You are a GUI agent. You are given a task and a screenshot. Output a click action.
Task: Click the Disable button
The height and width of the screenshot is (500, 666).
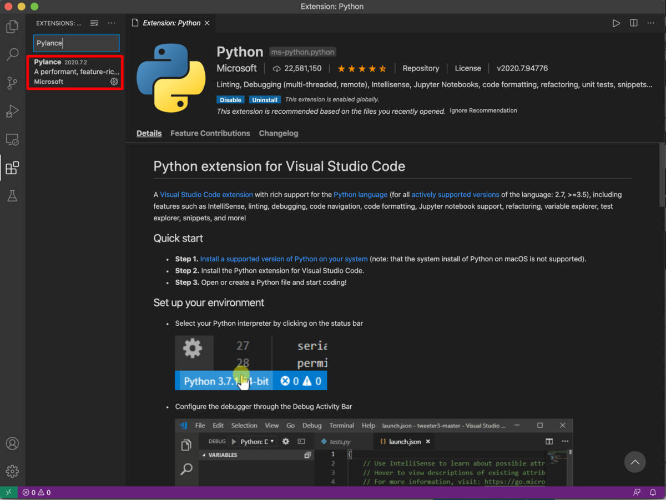point(230,100)
